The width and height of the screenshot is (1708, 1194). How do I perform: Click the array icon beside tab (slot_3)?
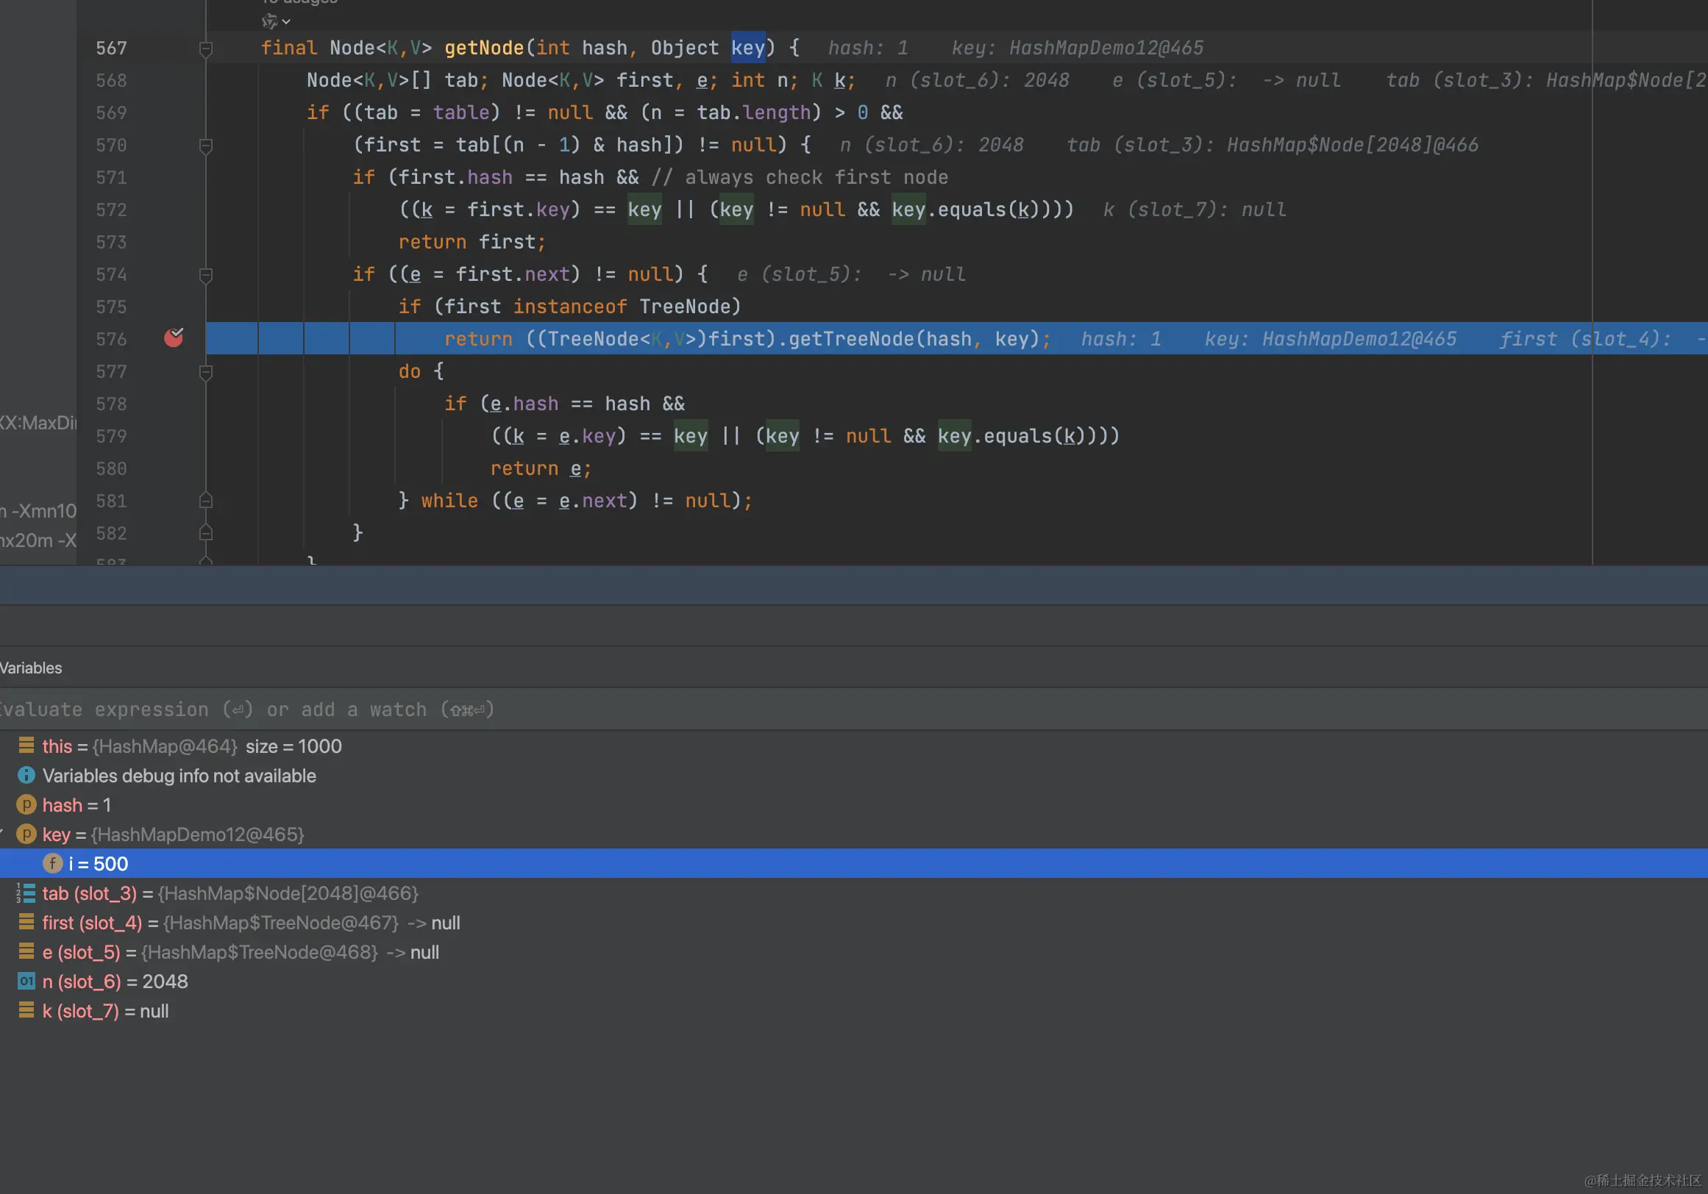(26, 893)
